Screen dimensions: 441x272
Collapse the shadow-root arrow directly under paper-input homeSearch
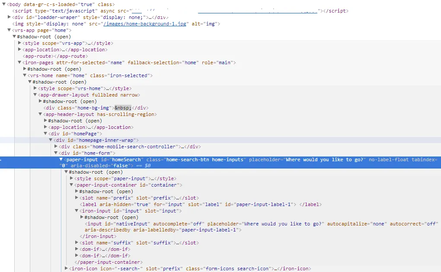coord(66,172)
